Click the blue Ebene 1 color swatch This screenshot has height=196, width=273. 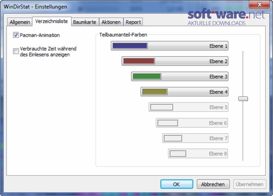click(130, 45)
